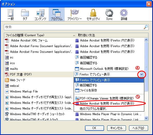The height and width of the screenshot is (135, 153).
Task: Click the OK button
Action: tap(94, 128)
